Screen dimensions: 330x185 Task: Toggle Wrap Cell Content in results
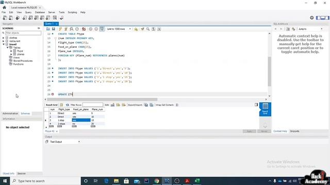click(x=177, y=105)
